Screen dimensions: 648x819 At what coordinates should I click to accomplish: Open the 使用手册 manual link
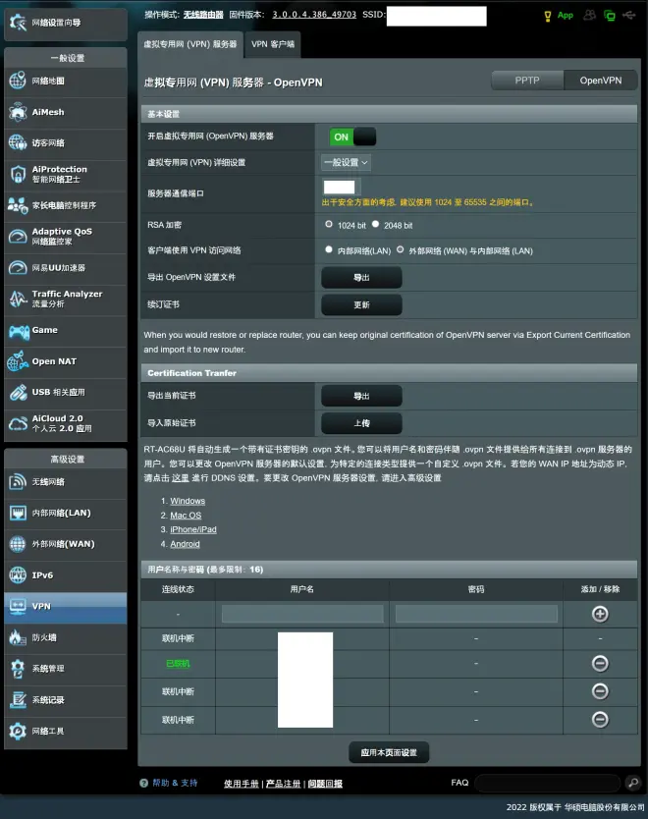pos(242,784)
